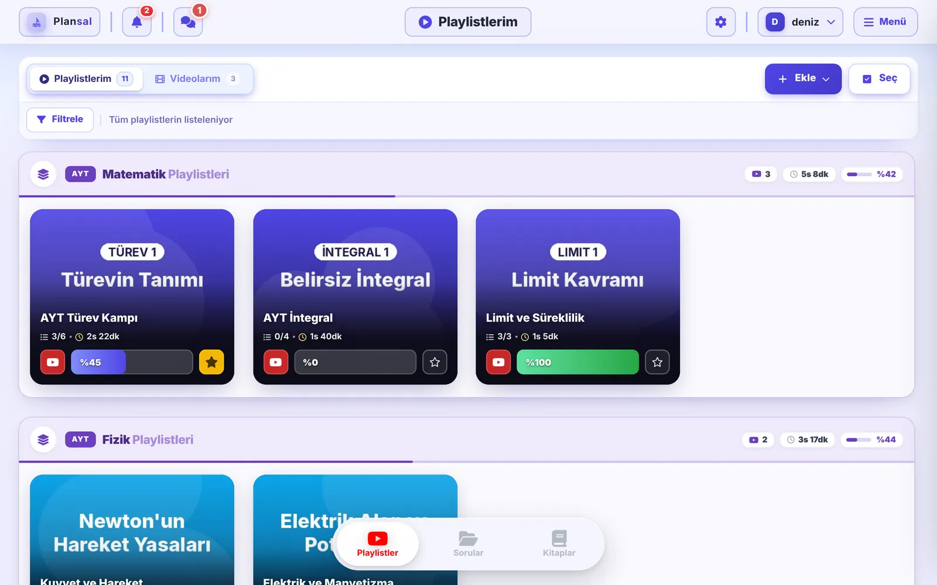Click the Matematik section layers icon
The image size is (937, 585).
pyautogui.click(x=43, y=174)
